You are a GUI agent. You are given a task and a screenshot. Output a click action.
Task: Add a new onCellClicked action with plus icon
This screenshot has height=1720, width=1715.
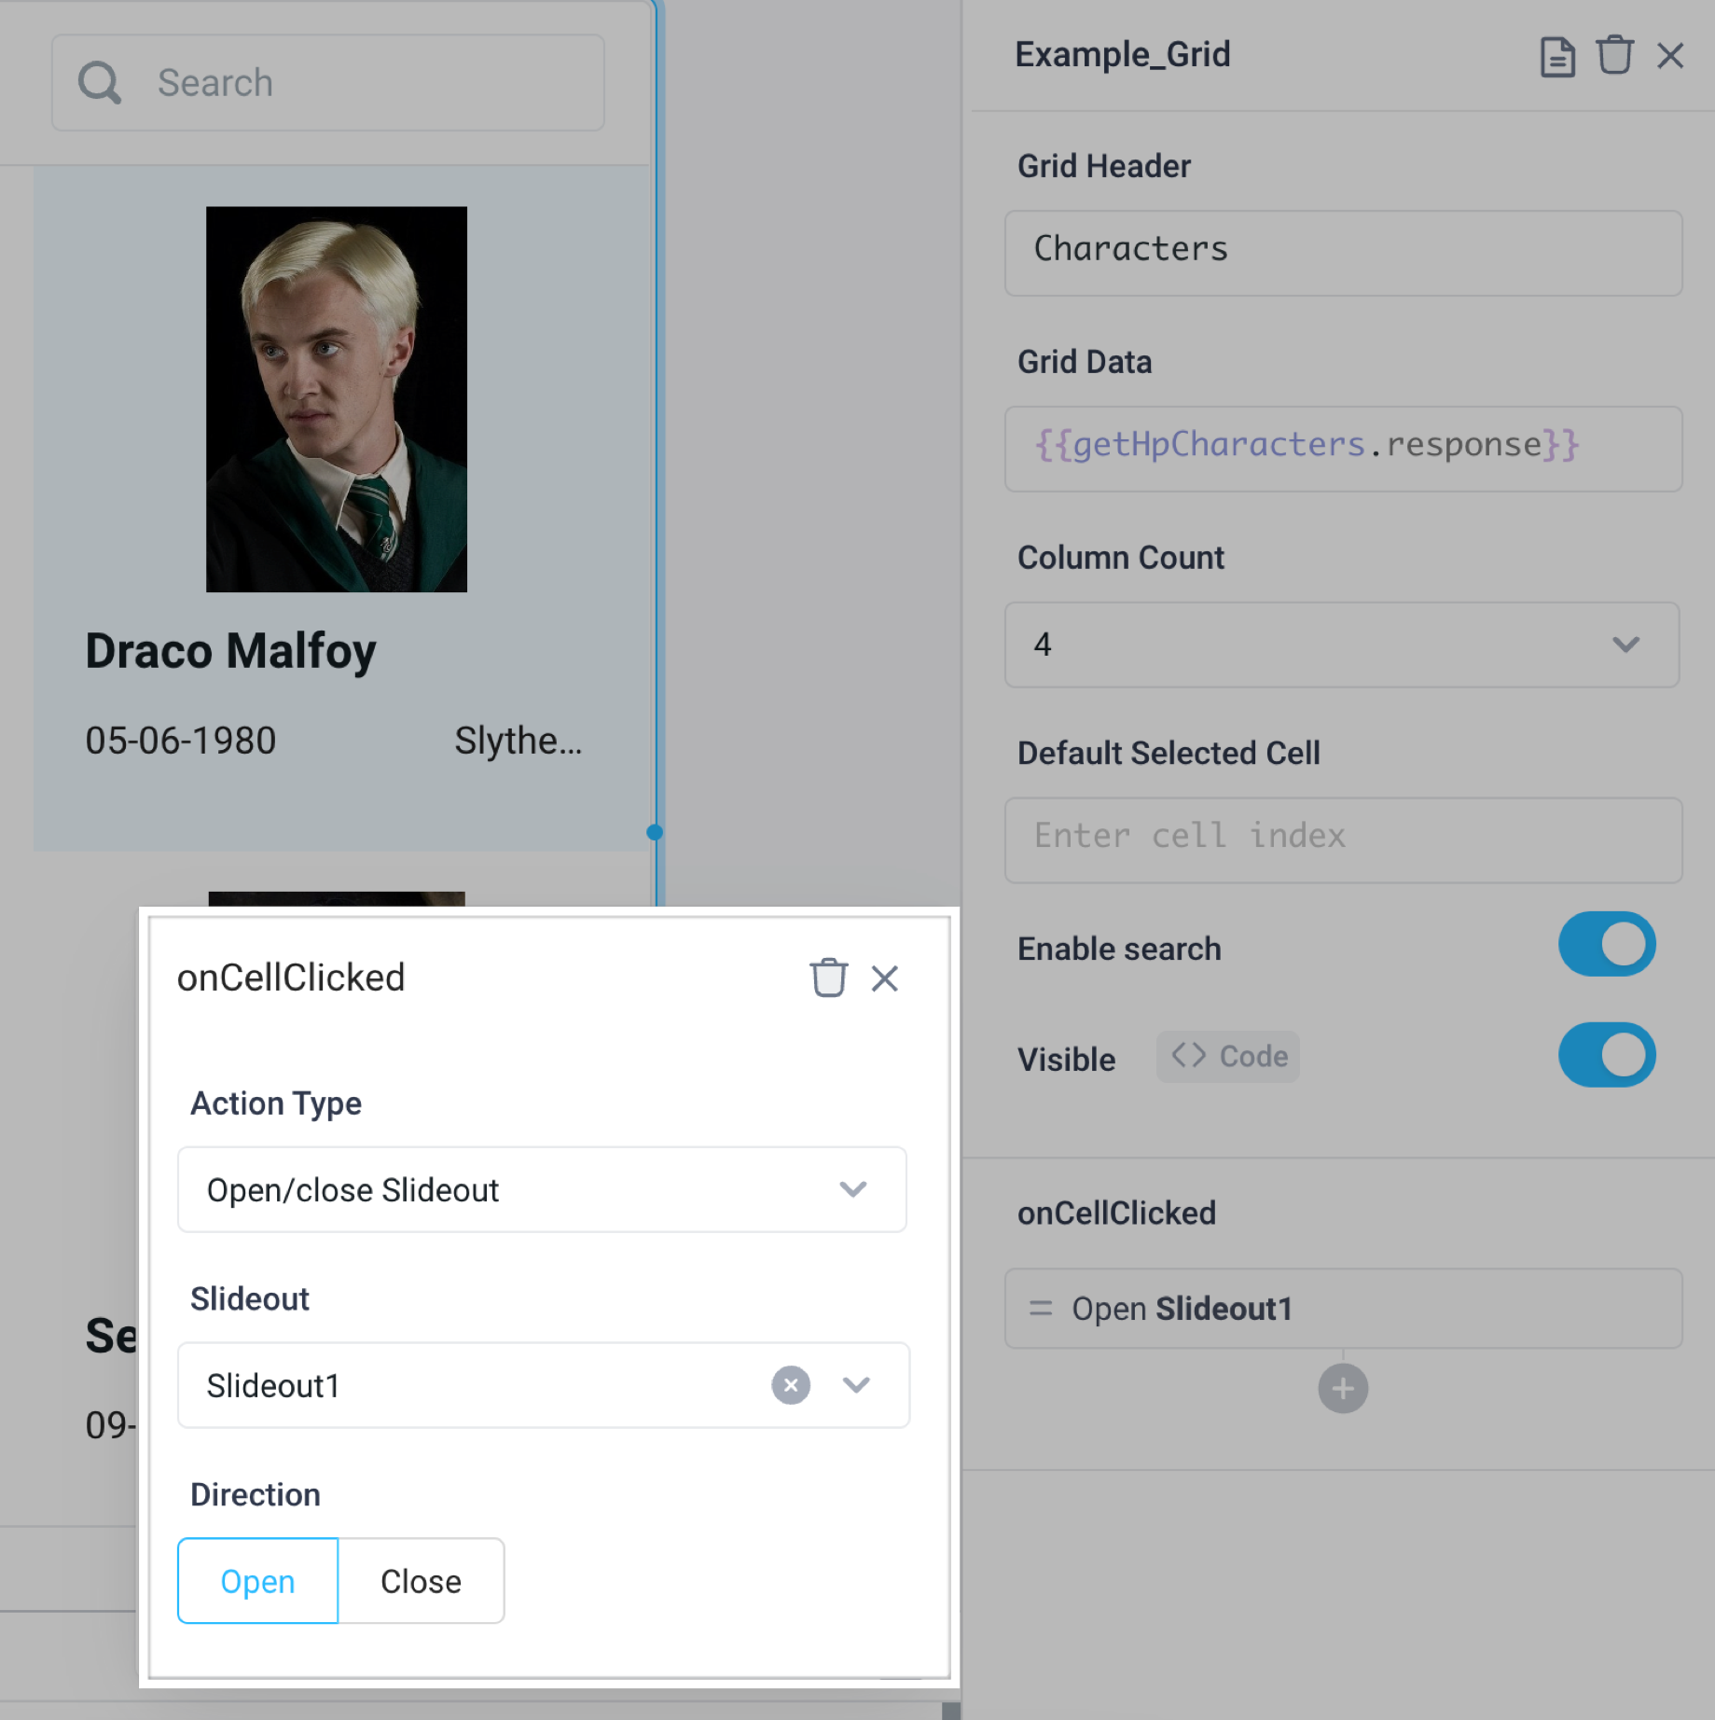1342,1388
